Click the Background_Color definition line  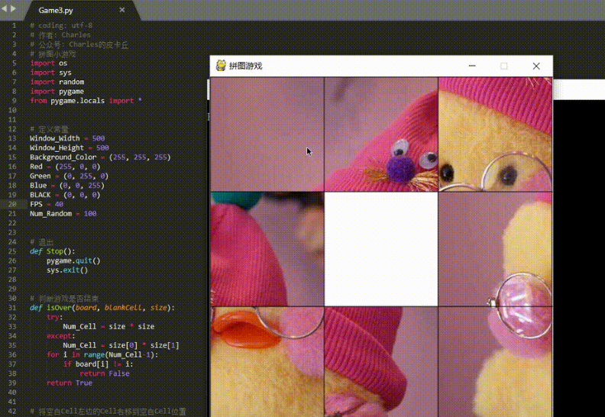tap(100, 157)
